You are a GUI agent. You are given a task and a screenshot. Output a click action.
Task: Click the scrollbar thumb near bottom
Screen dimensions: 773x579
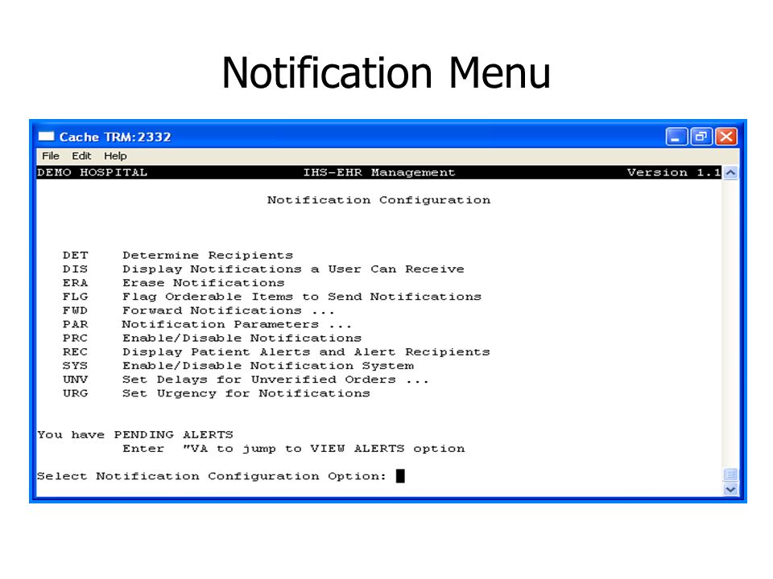730,474
